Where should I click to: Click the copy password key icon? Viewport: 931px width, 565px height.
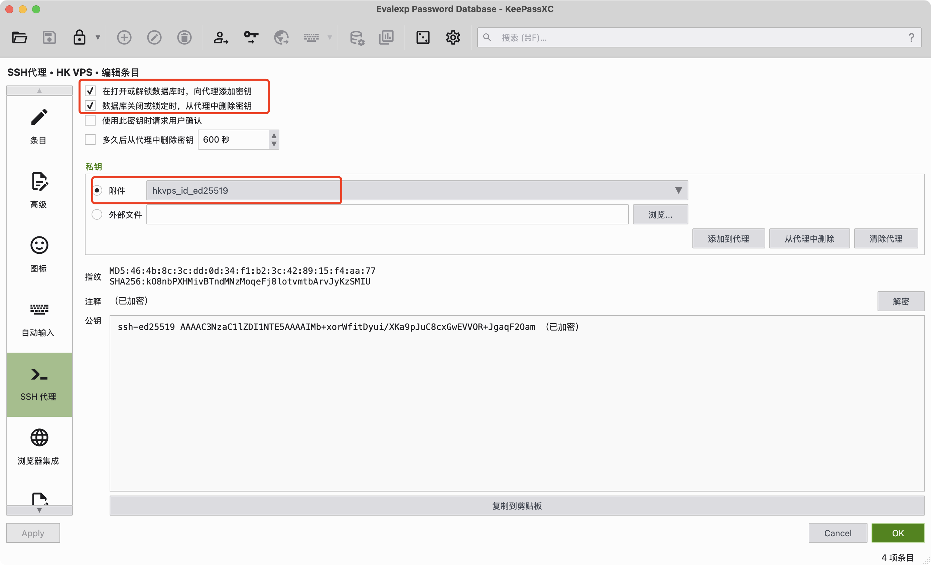[x=251, y=37]
